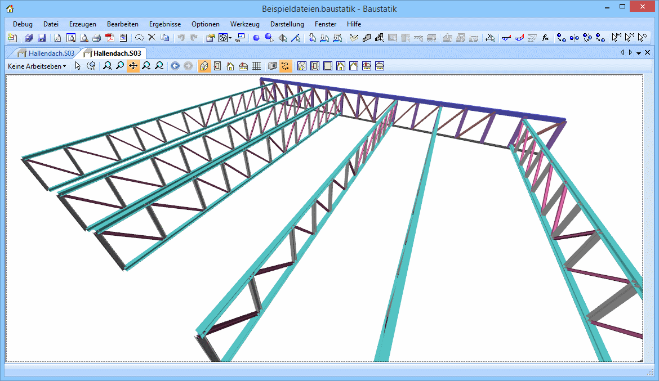The height and width of the screenshot is (381, 659).
Task: Toggle the highlighted pan move tool
Action: pyautogui.click(x=133, y=66)
